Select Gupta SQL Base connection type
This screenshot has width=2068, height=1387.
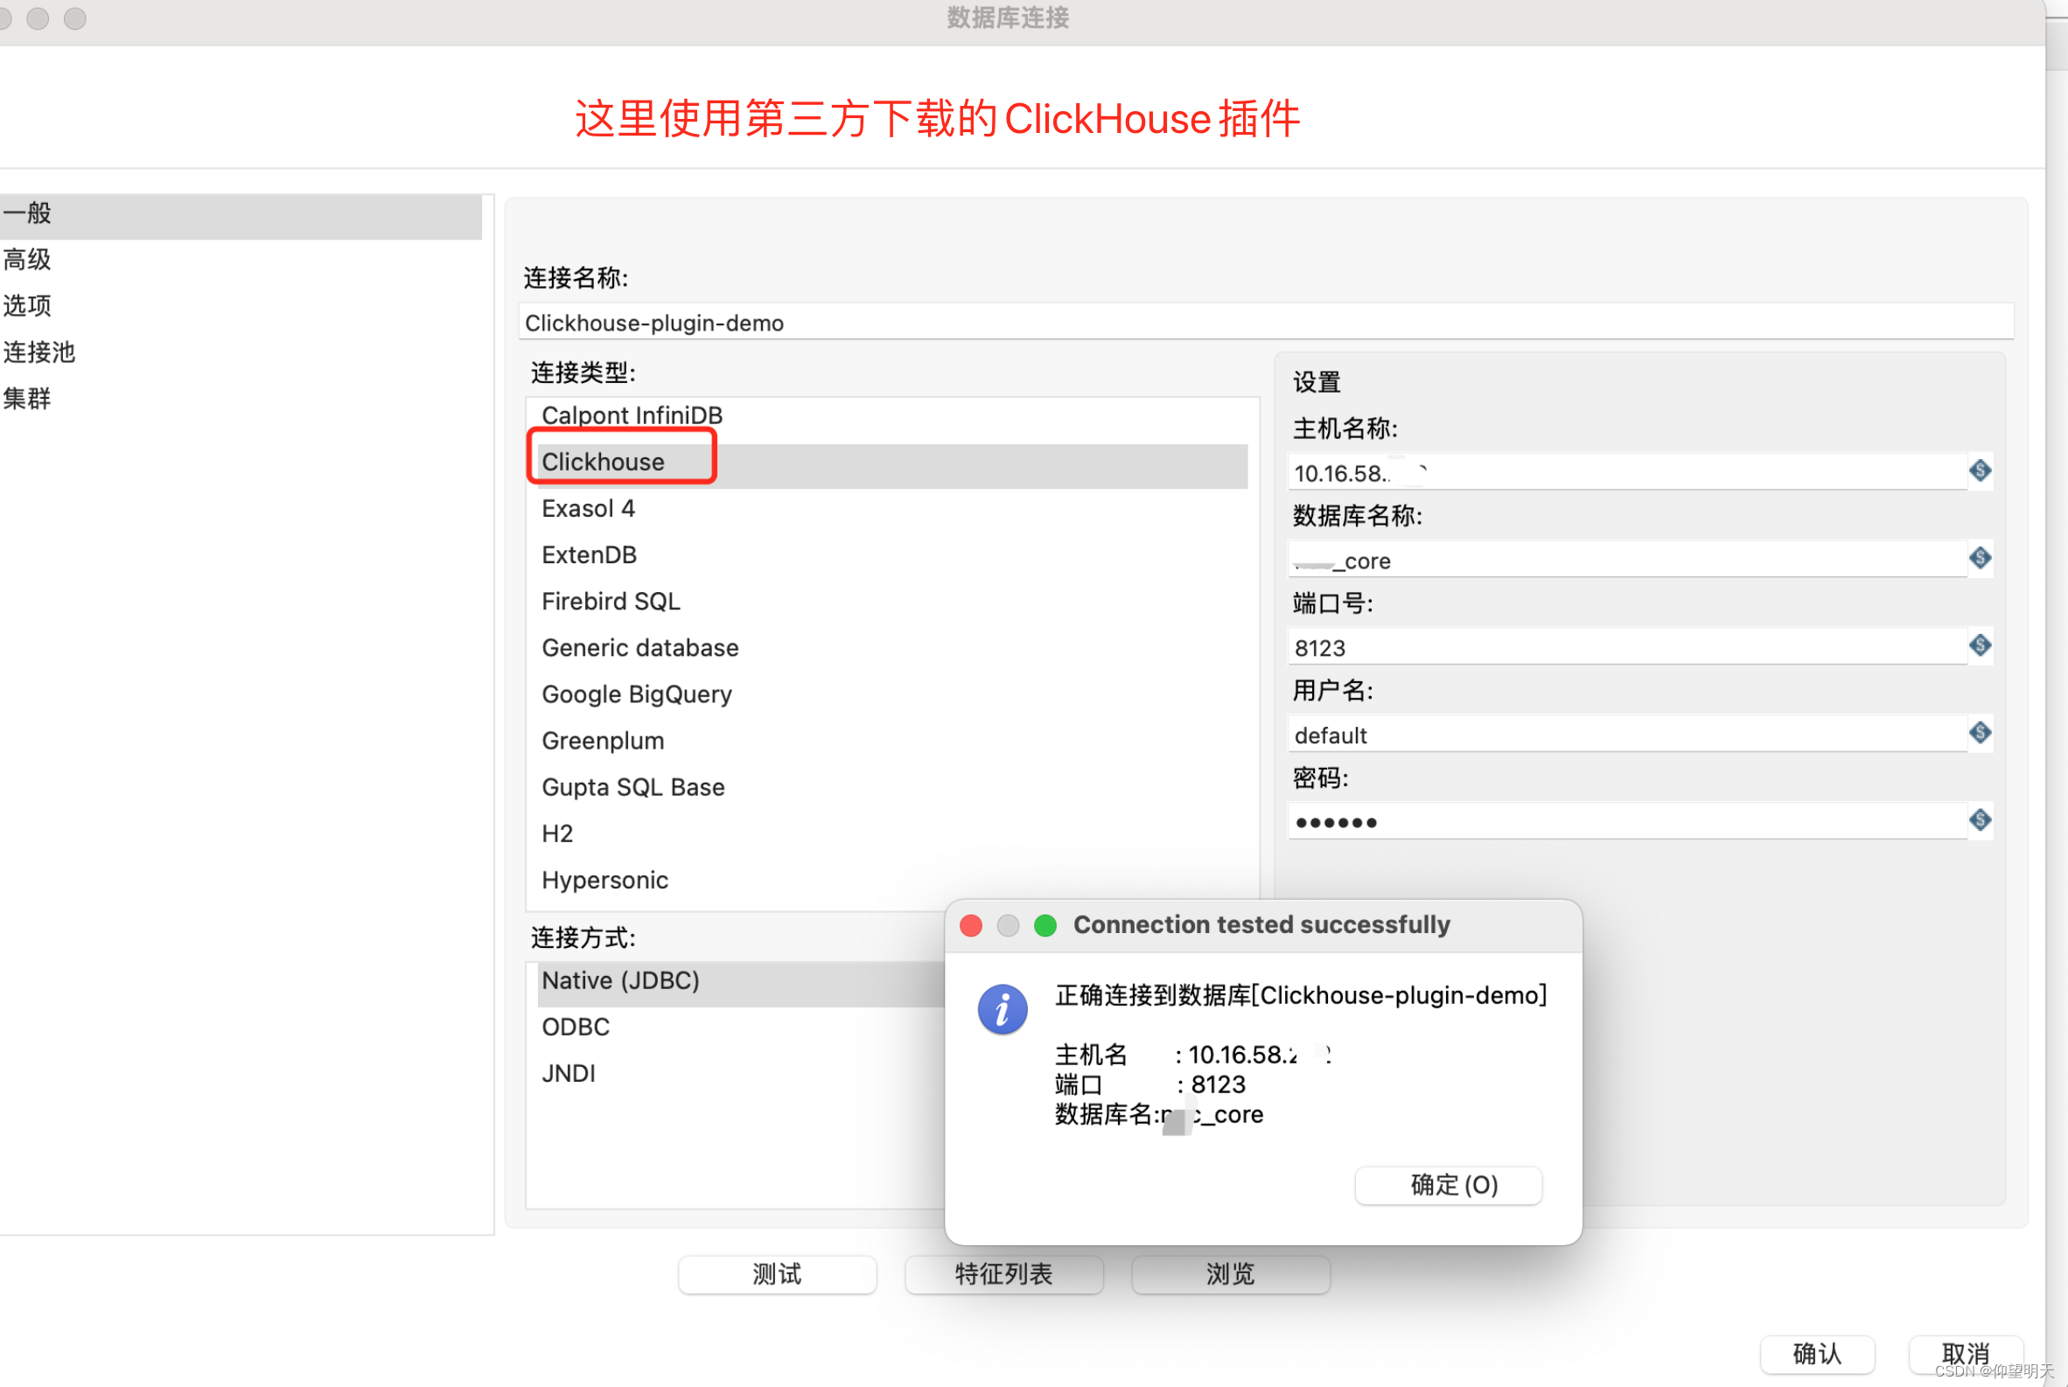892,787
